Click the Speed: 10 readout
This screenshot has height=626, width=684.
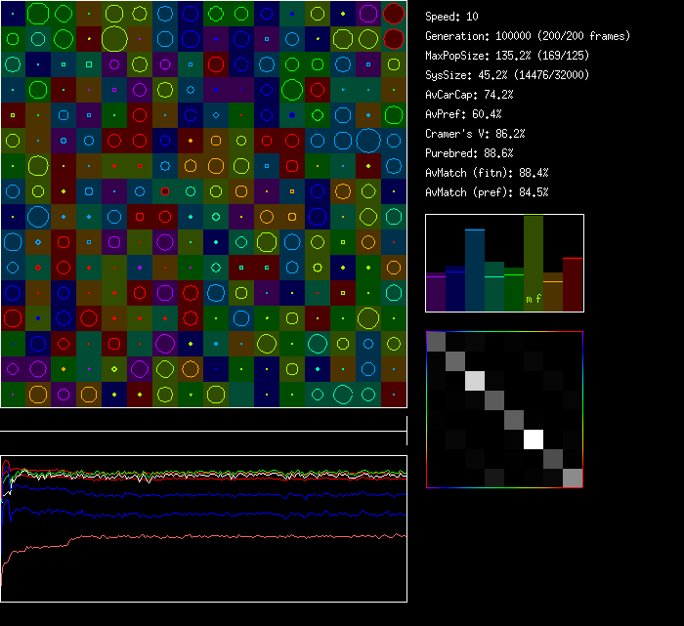(x=451, y=17)
